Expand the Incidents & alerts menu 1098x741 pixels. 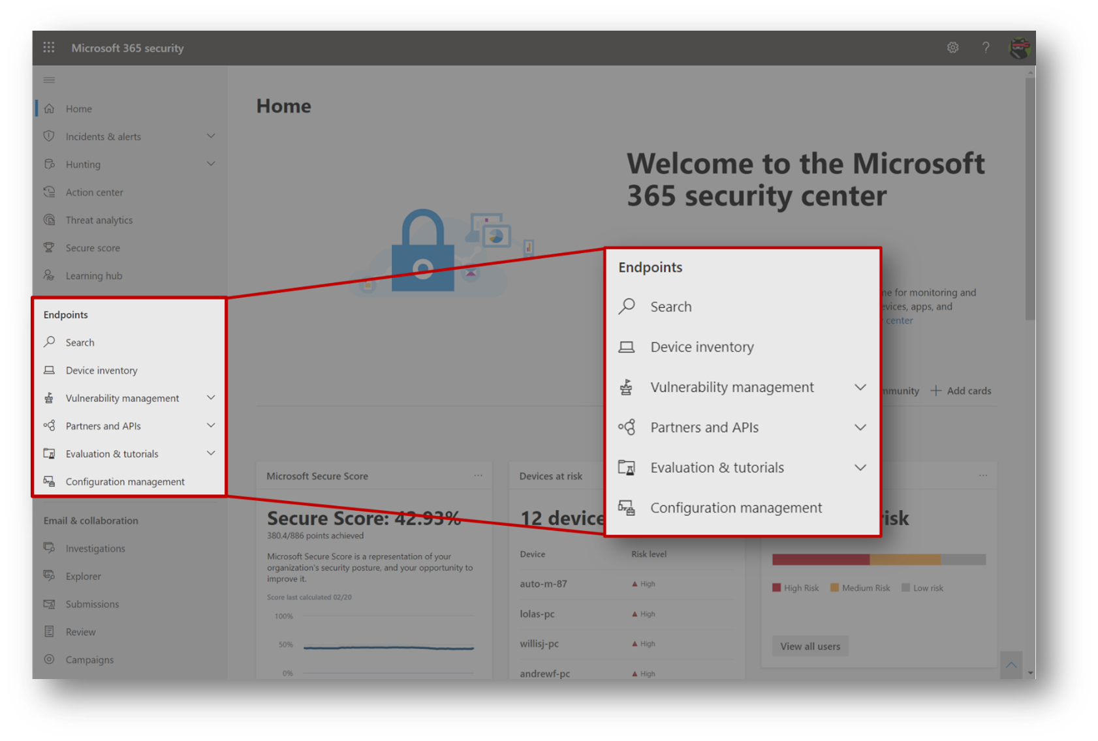coord(211,136)
